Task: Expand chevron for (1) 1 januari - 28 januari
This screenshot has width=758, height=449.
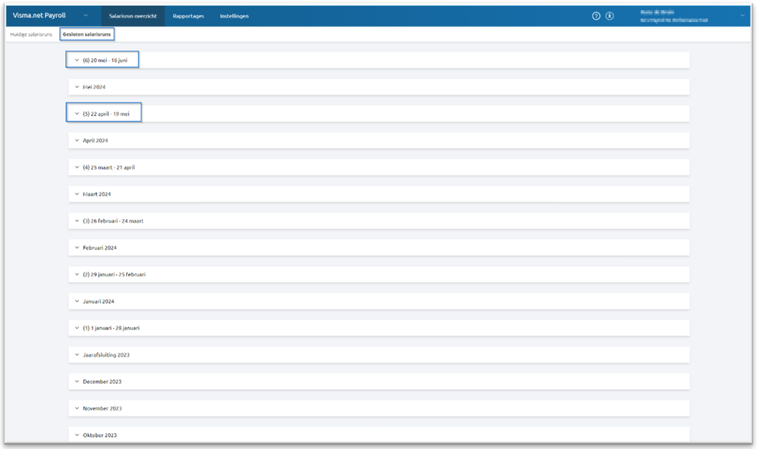Action: pos(77,328)
